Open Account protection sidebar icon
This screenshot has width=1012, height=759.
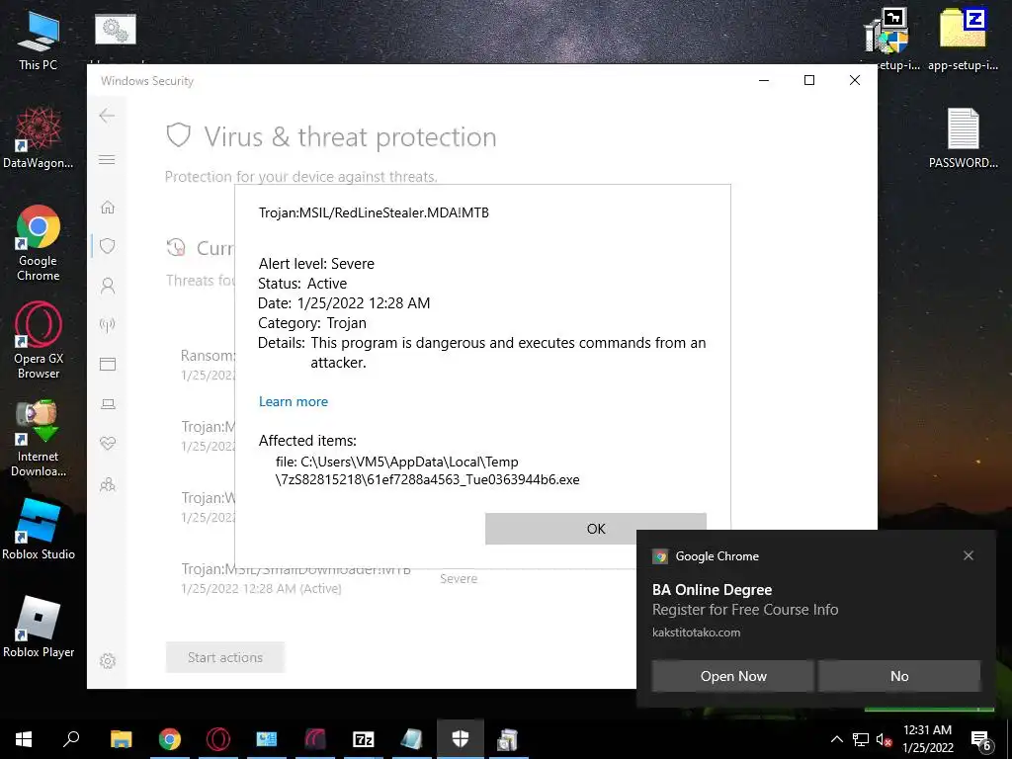(108, 286)
